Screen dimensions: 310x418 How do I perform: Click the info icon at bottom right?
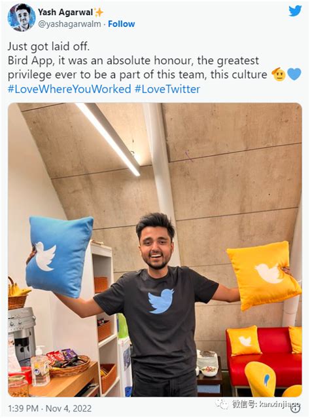coord(297,408)
